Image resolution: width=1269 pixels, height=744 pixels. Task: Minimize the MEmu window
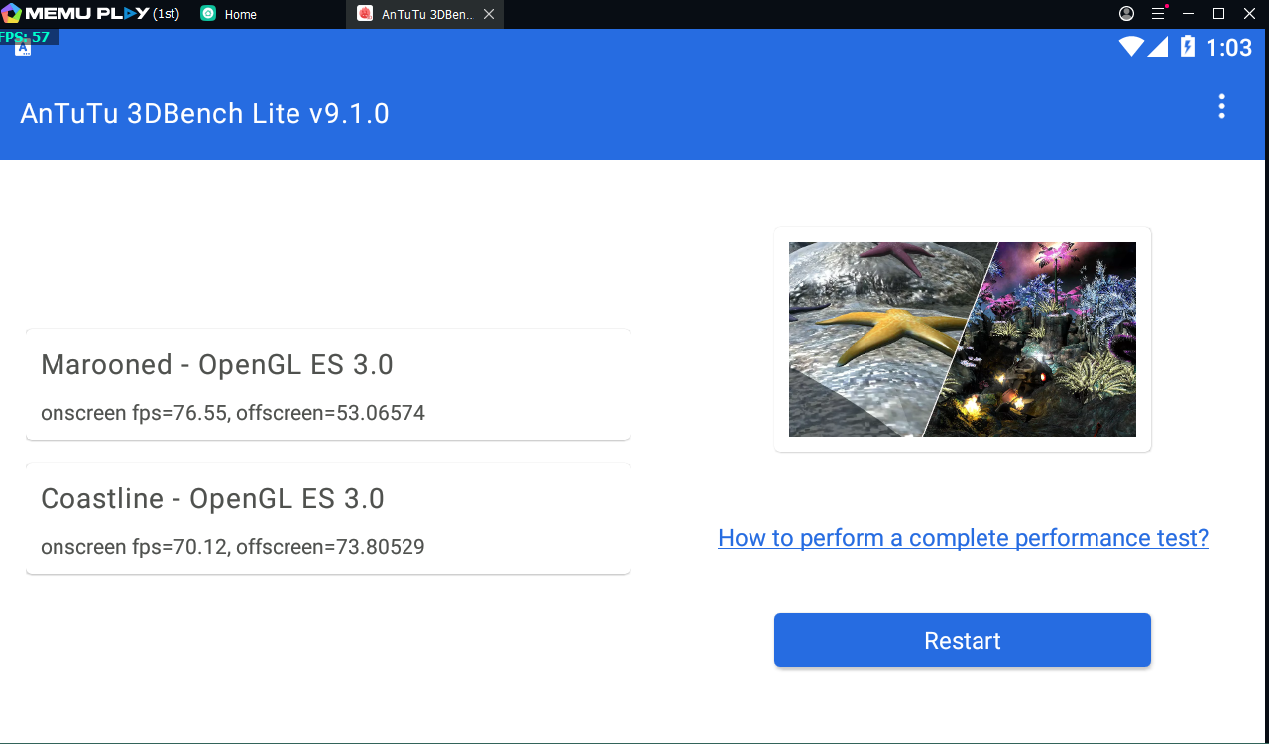click(x=1190, y=14)
